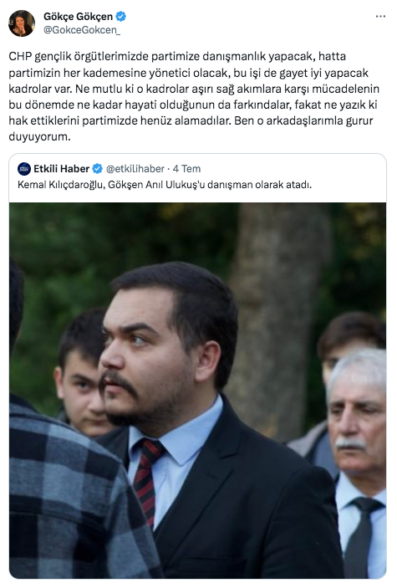The height and width of the screenshot is (588, 397).
Task: Open the @GokceGokcen_ handle link
Action: [x=82, y=30]
